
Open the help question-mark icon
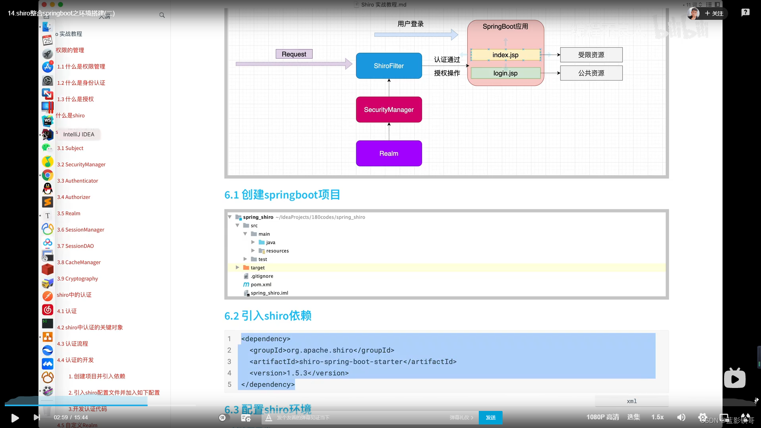pyautogui.click(x=746, y=13)
